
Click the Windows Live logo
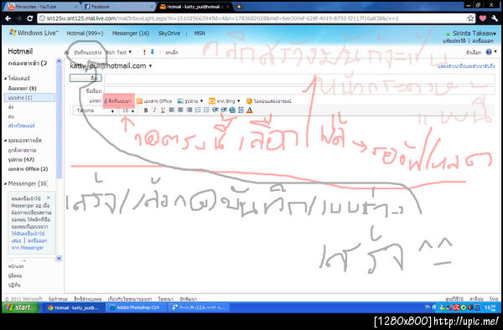click(x=34, y=33)
